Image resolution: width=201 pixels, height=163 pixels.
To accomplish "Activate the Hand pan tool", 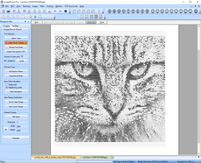I will click(35, 17).
